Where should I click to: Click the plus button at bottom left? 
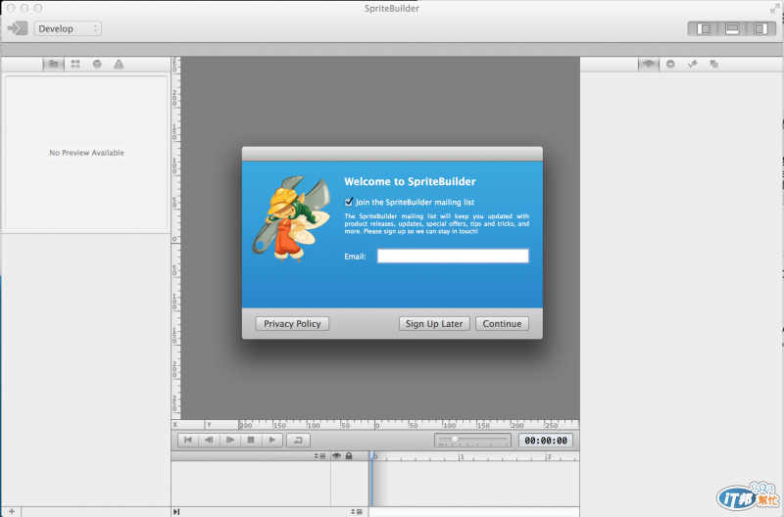click(x=12, y=511)
